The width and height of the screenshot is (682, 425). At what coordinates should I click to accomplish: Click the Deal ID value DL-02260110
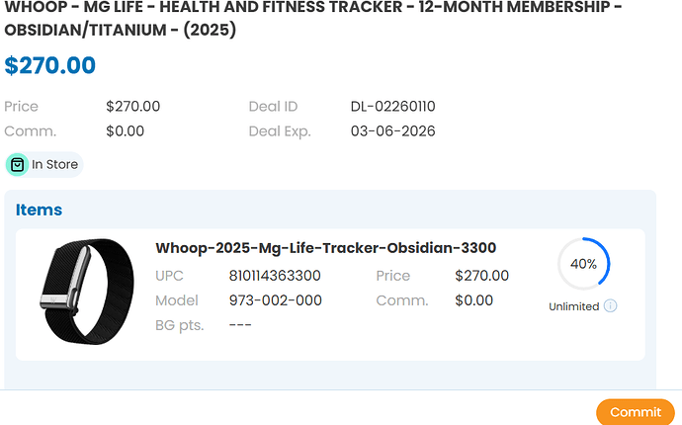(392, 106)
